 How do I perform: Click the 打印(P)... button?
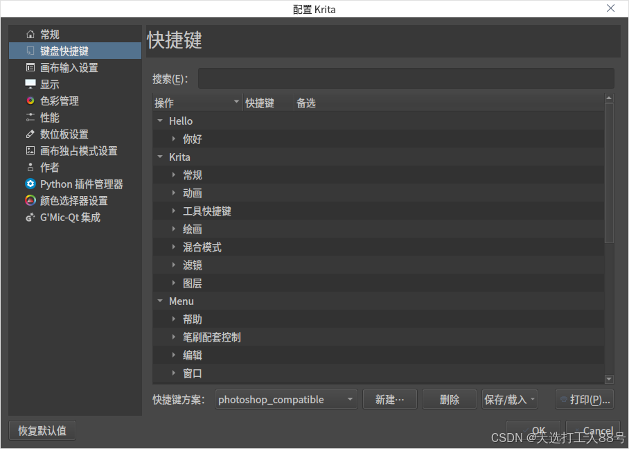pyautogui.click(x=585, y=399)
